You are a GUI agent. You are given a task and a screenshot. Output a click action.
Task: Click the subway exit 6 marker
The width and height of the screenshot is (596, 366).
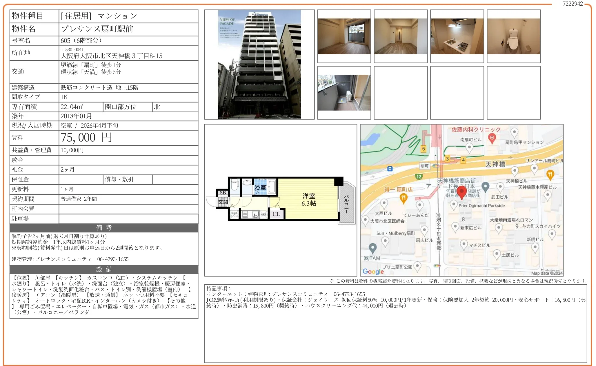424,149
